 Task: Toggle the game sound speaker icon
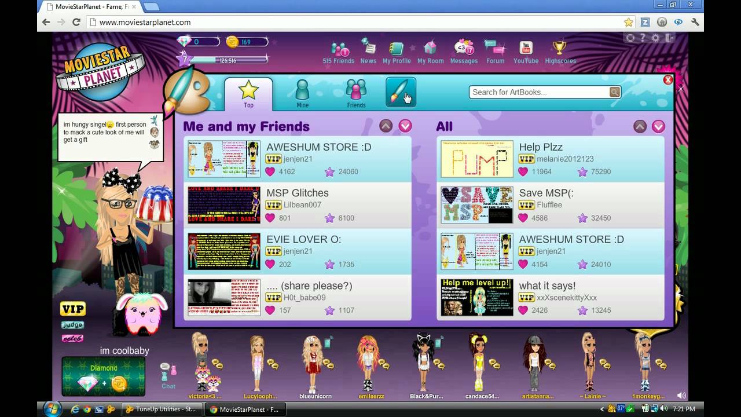[x=681, y=396]
